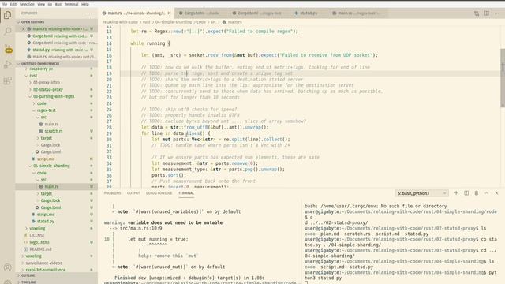Viewport: 505px width, 284px height.
Task: Switch to the Problems panel tab
Action: coord(112,193)
